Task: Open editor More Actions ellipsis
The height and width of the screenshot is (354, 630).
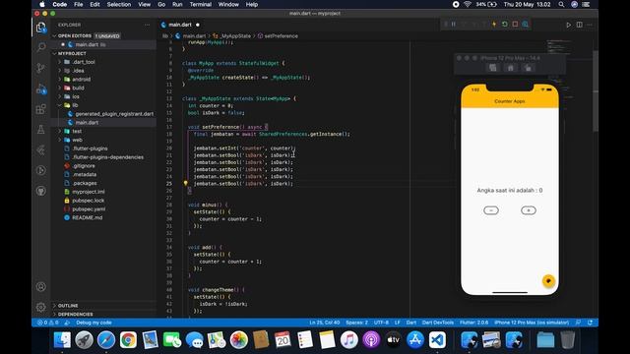Action: (x=590, y=25)
